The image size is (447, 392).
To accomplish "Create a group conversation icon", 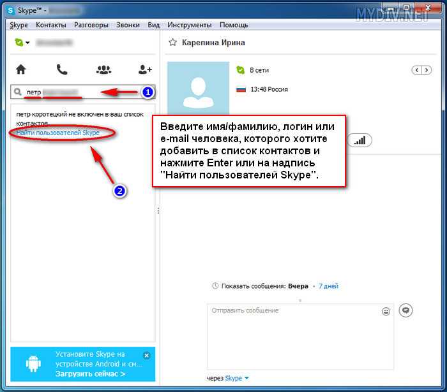I will (103, 69).
